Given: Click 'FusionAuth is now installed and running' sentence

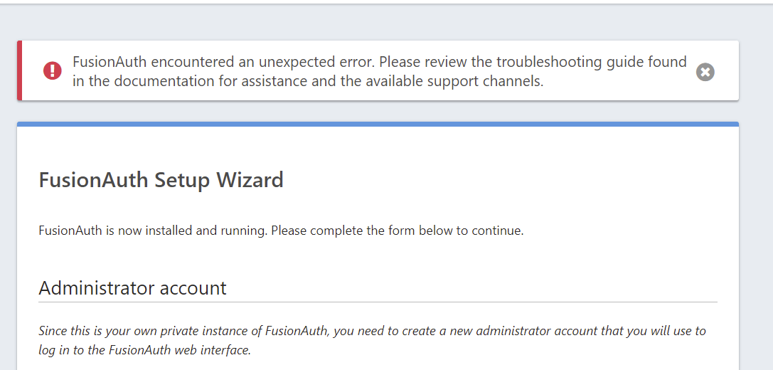Looking at the screenshot, I should pyautogui.click(x=154, y=231).
